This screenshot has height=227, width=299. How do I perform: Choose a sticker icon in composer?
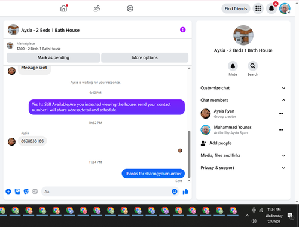[26, 192]
